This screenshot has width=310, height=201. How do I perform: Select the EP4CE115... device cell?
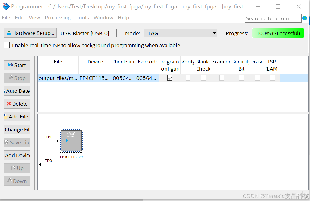click(95, 78)
